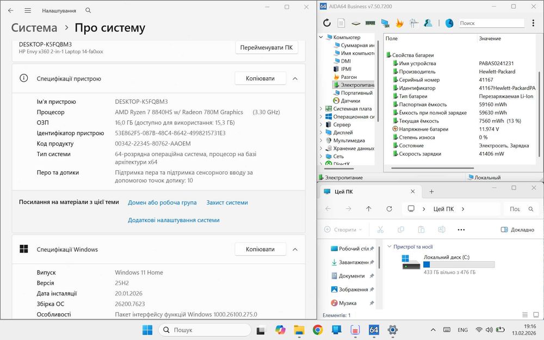Click the Докладно details pane button
This screenshot has height=340, width=544.
(x=517, y=230)
